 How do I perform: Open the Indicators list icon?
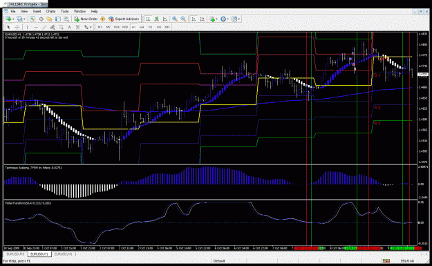(212, 19)
